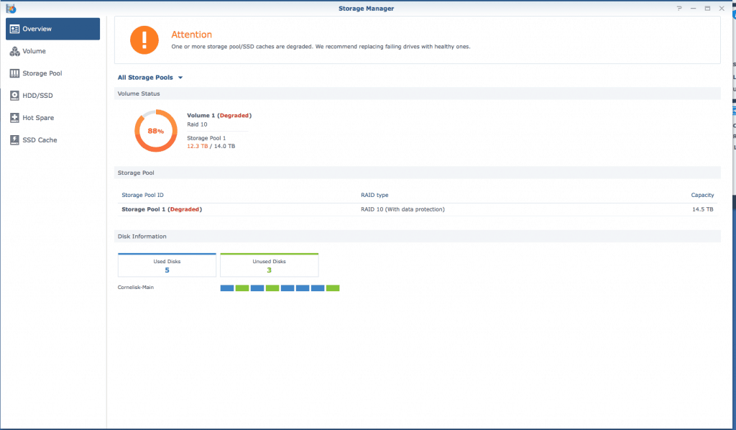
Task: Click the Capacity column header
Action: [x=702, y=195]
